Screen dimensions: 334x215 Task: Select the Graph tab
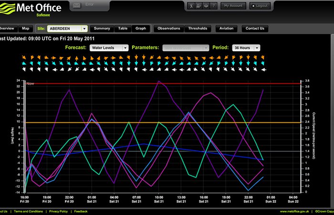click(x=141, y=29)
